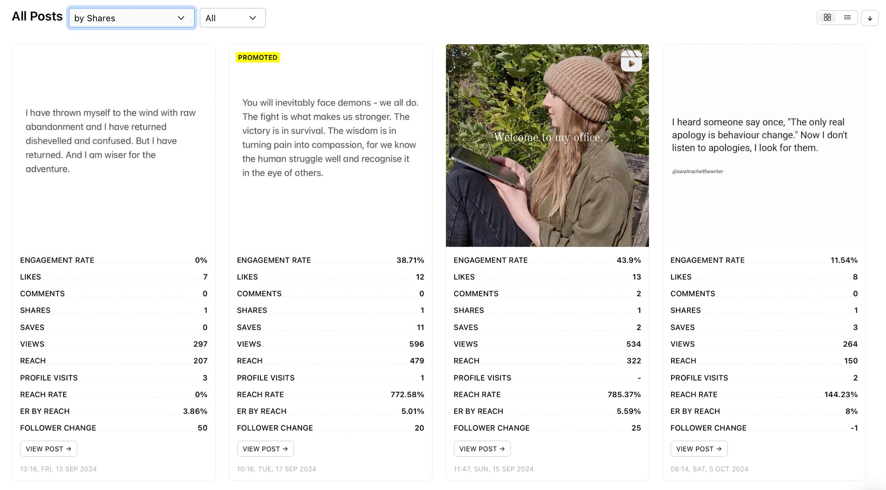
Task: Click the timestamp "11:47, Sun, 15 Sep 2024"
Action: [x=494, y=469]
